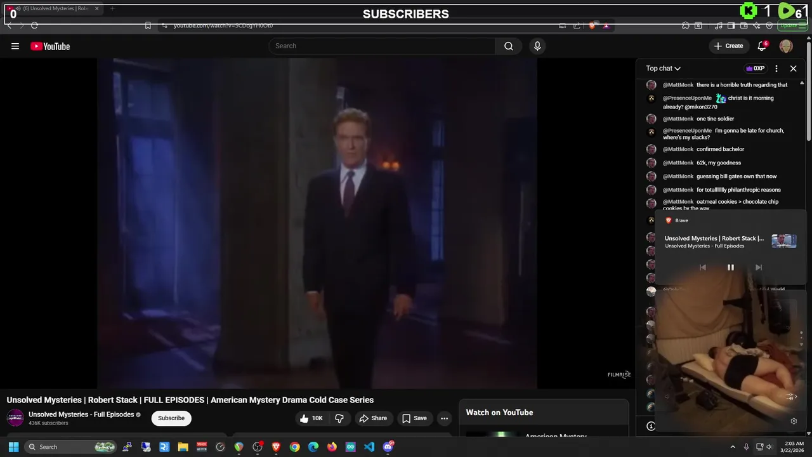Click the media popup video thumbnail
This screenshot has height=457, width=812.
[x=784, y=241]
